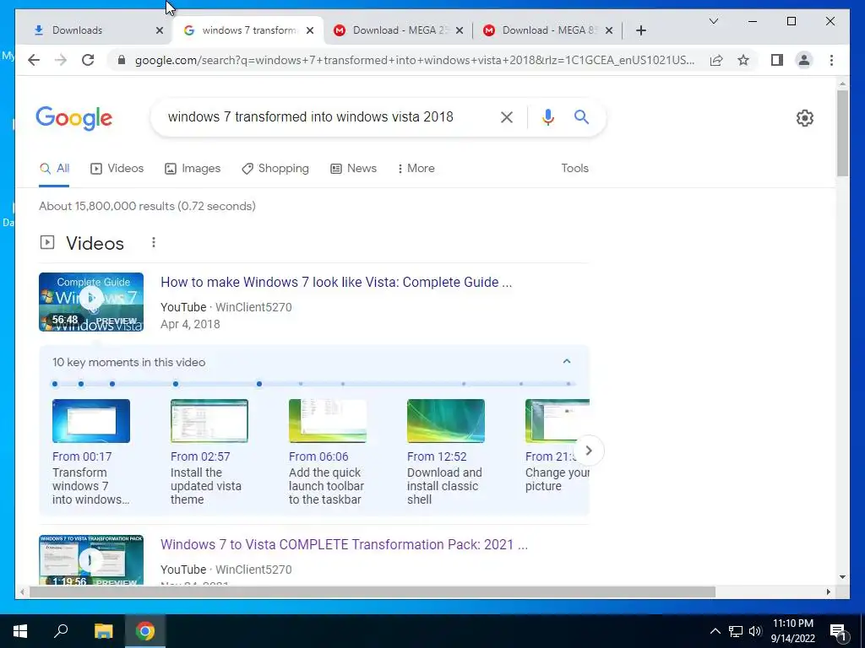Image resolution: width=865 pixels, height=648 pixels.
Task: Reload the current page
Action: point(88,60)
